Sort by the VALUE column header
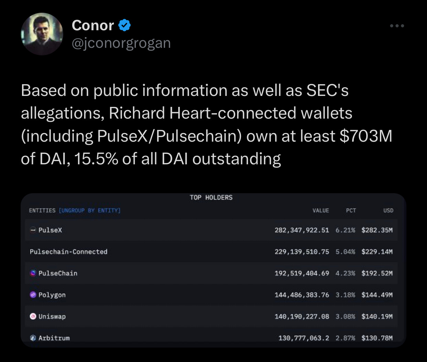Viewport: 427px width, 362px height. click(320, 210)
